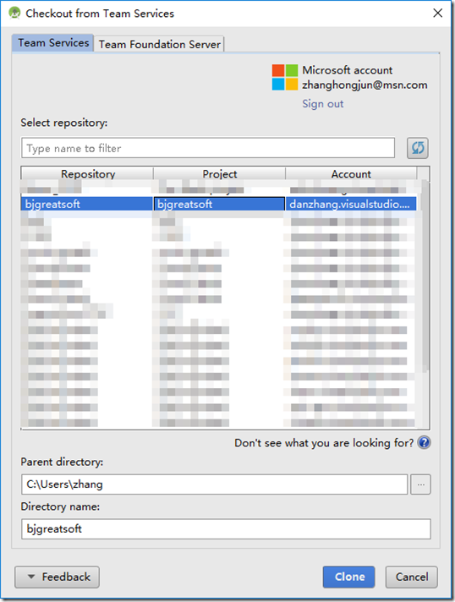
Task: Switch to the Team Services tab
Action: coord(53,42)
